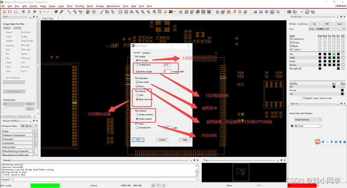Viewport: 347px width, 188px height.
Task: Open the Manufacture menu
Action: (x=113, y=6)
